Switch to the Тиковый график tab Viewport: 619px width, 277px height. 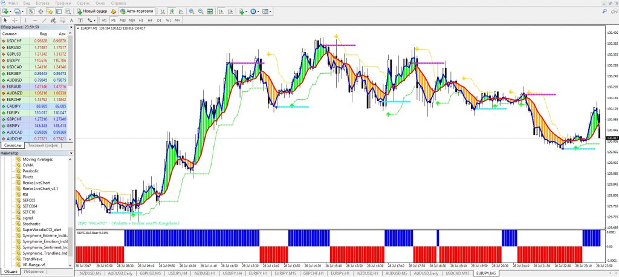pyautogui.click(x=45, y=146)
